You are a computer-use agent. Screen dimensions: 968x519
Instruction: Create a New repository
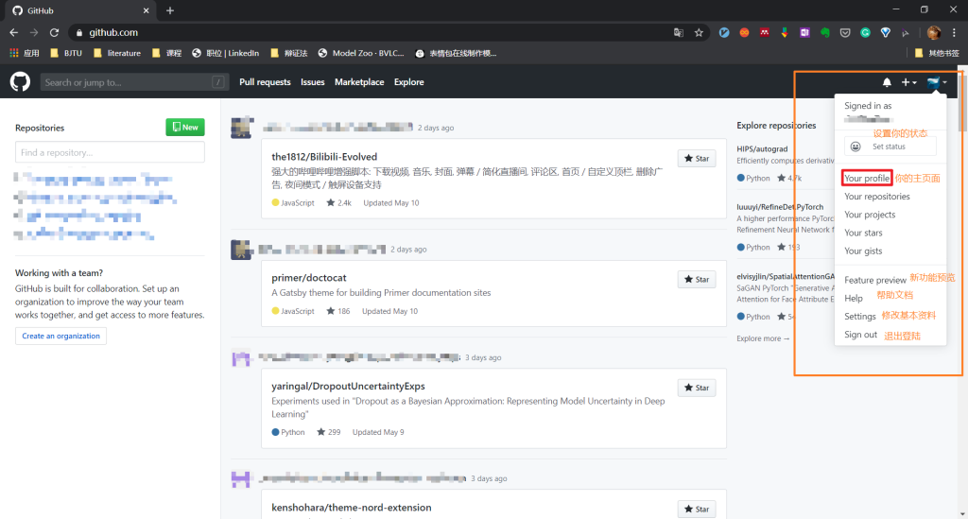pos(185,127)
